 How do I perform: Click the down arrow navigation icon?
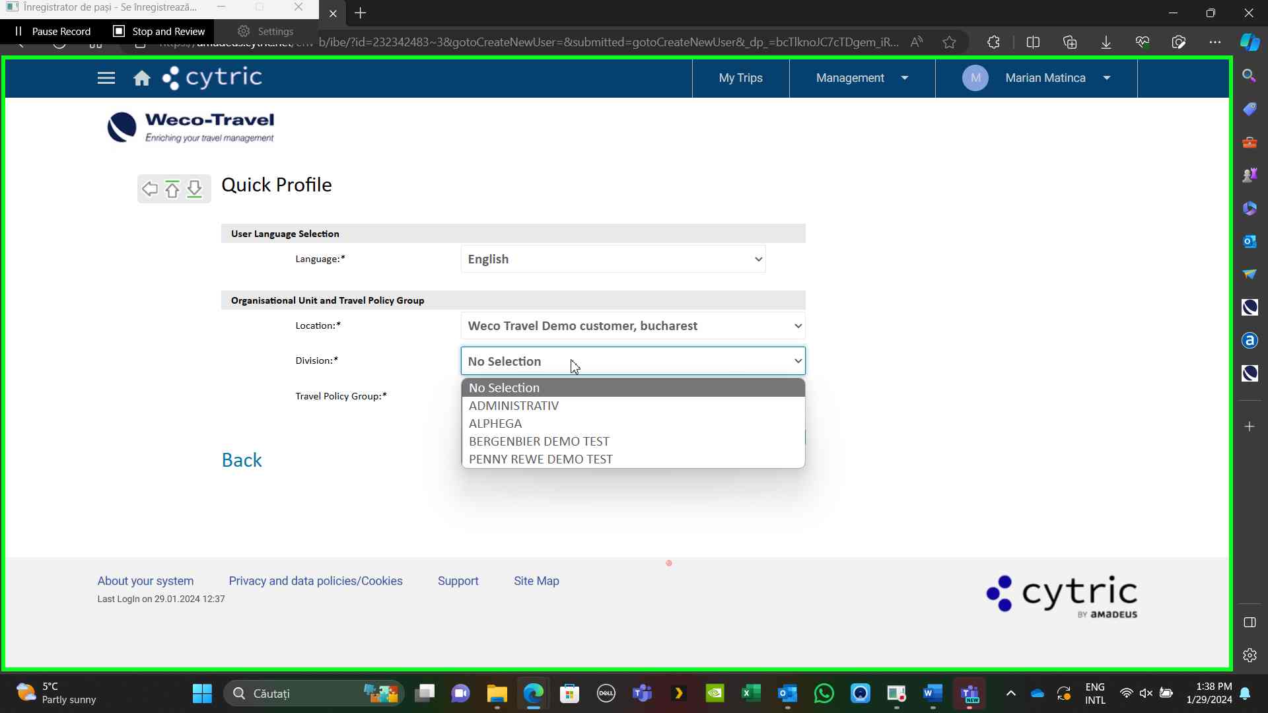coord(194,189)
